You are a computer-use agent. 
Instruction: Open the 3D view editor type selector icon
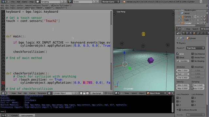pos(117,93)
